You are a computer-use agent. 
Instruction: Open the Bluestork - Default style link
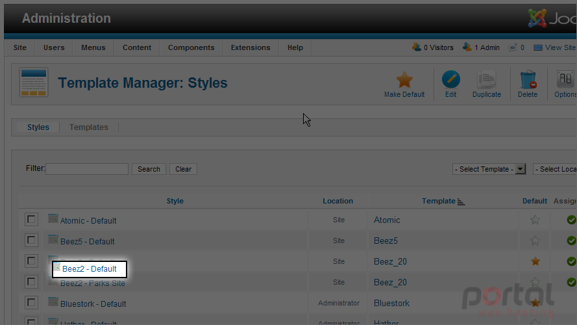click(x=93, y=304)
